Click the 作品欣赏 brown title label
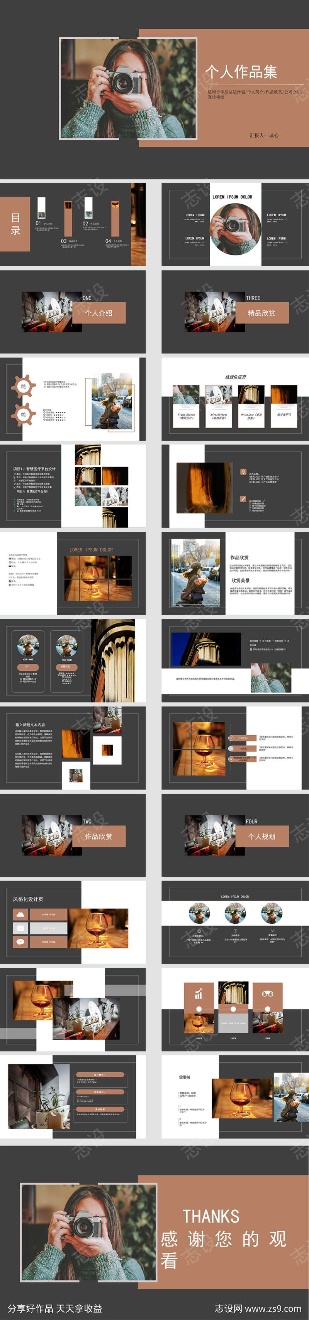Viewport: 309px width, 1320px height. pyautogui.click(x=99, y=836)
